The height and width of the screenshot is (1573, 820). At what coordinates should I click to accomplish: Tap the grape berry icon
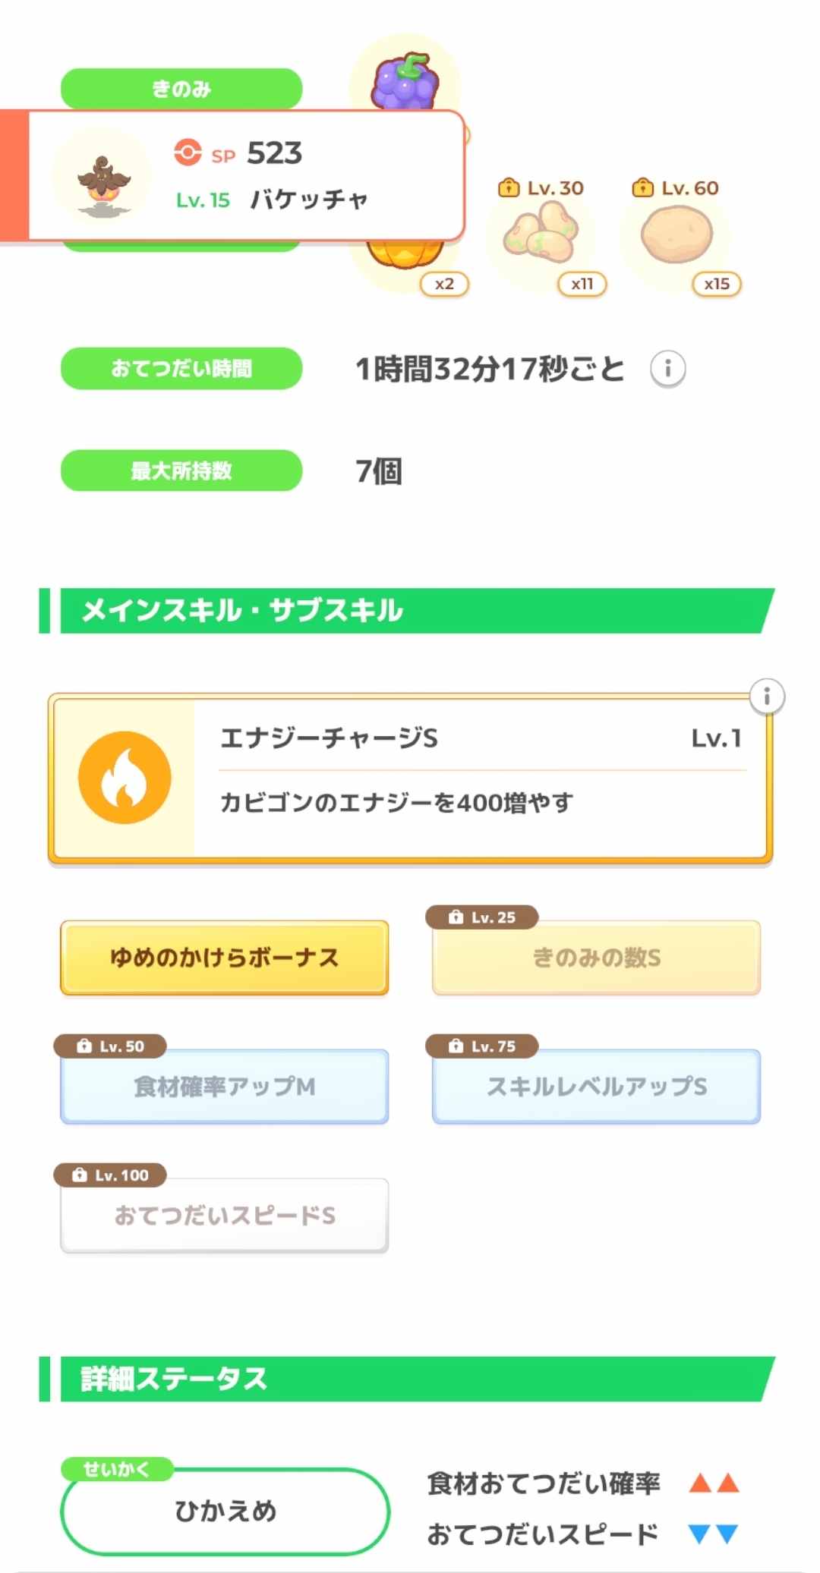405,80
